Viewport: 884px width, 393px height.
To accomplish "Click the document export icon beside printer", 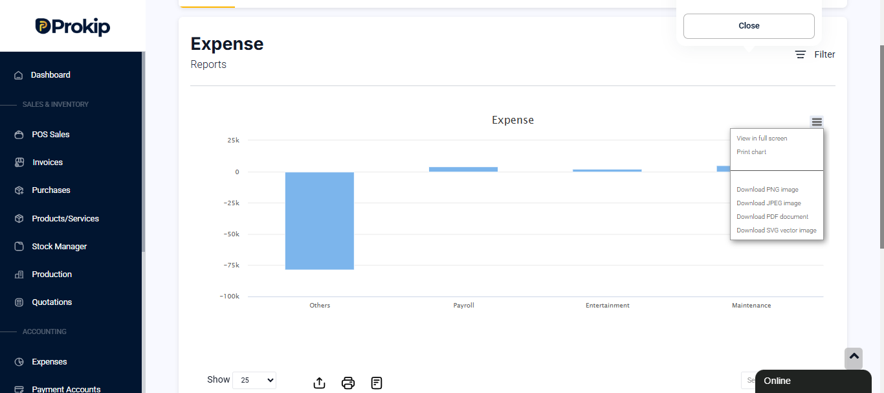I will [377, 383].
